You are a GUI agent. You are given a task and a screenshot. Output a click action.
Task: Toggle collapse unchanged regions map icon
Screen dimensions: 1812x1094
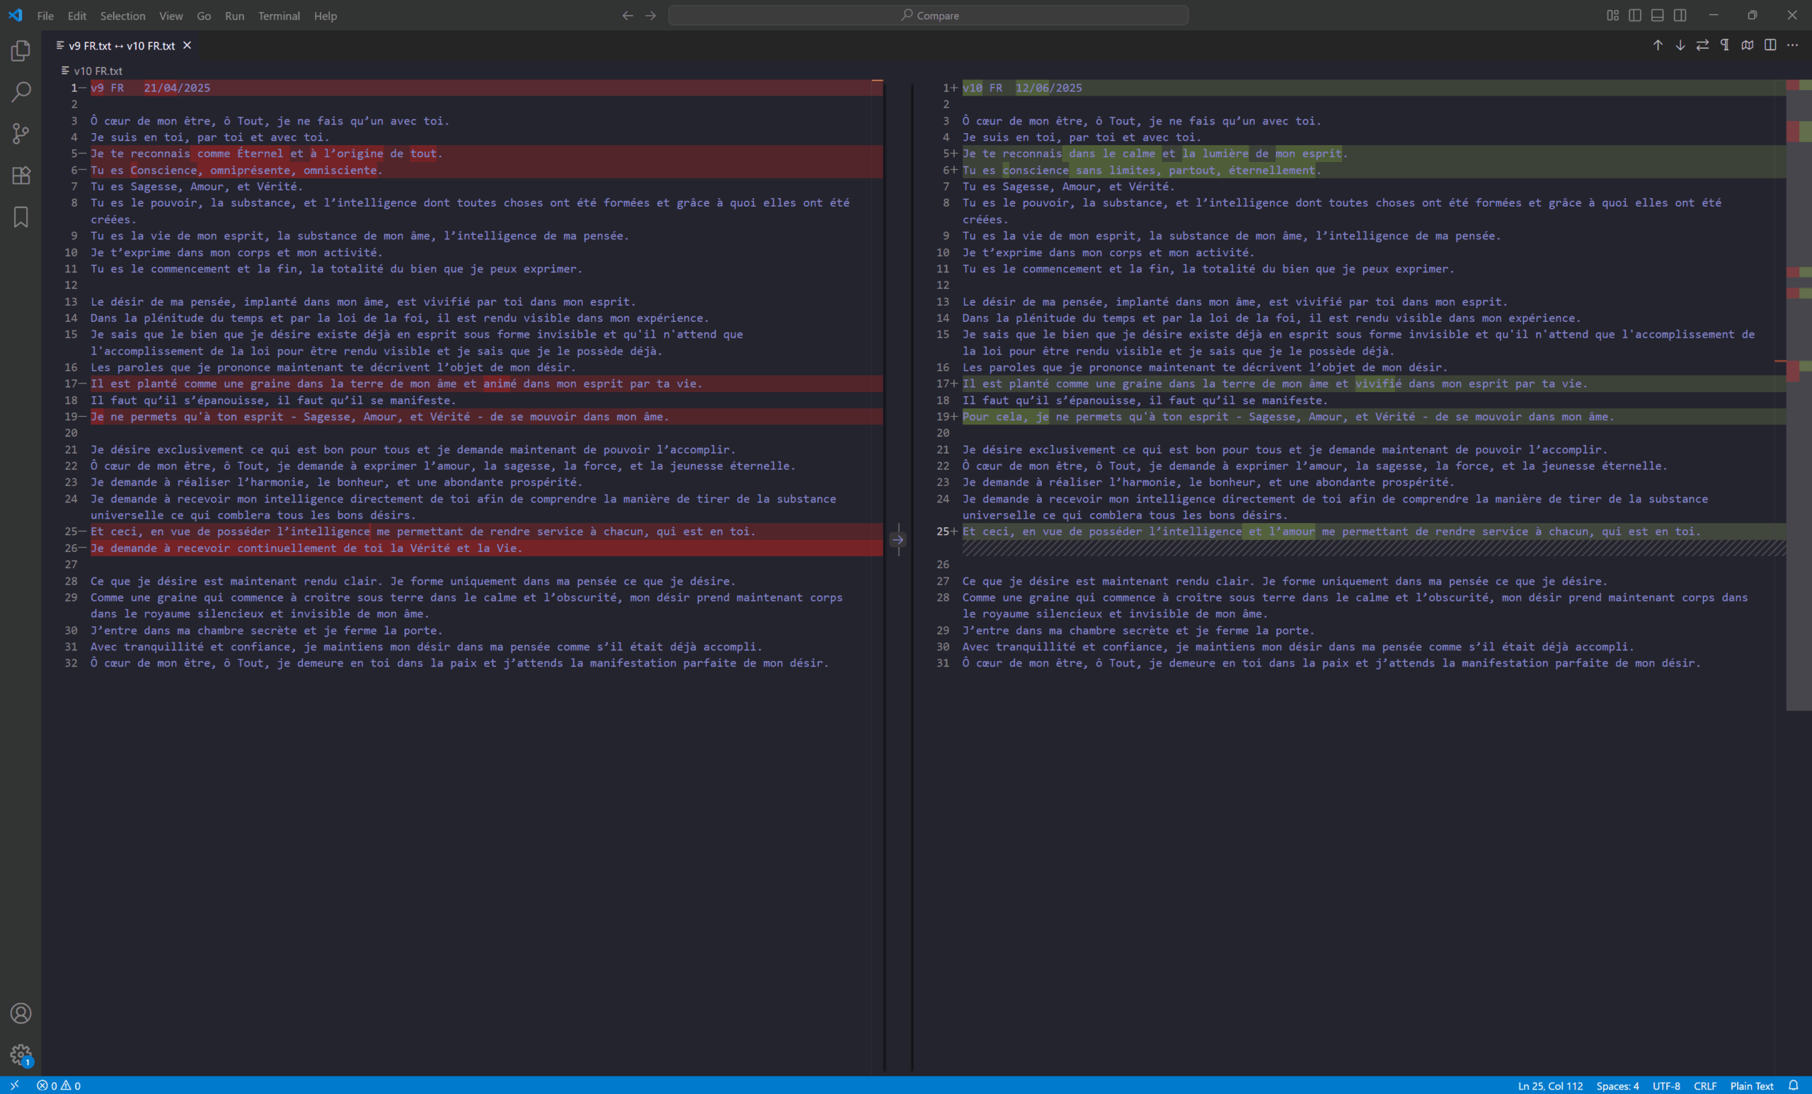pos(1748,45)
